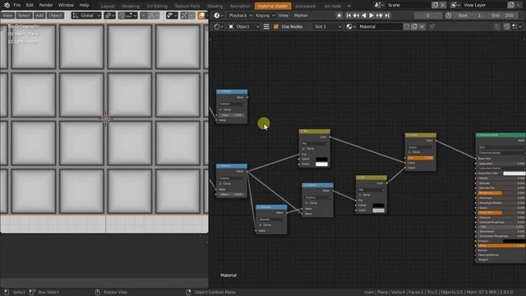Click black Color1 swatch on upper Mix node
The height and width of the screenshot is (296, 526).
tap(321, 159)
